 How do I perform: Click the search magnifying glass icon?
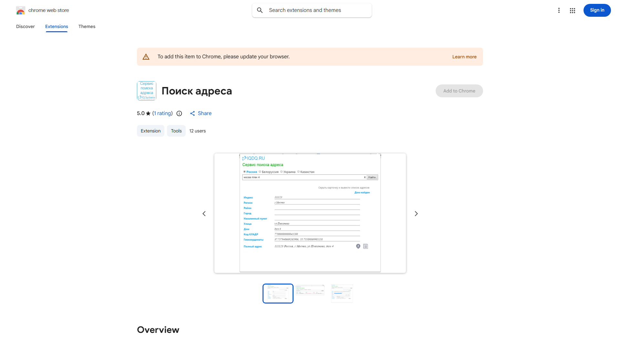pos(260,10)
